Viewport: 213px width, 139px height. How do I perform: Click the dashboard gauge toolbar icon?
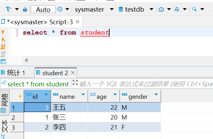tap(162, 9)
